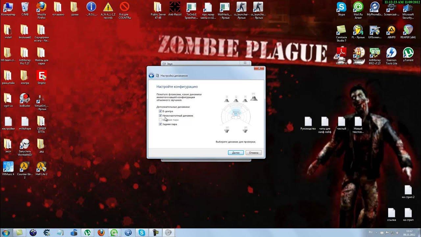Test the rear right speaker in the diagram
Image resolution: width=421 pixels, height=237 pixels.
[x=245, y=129]
